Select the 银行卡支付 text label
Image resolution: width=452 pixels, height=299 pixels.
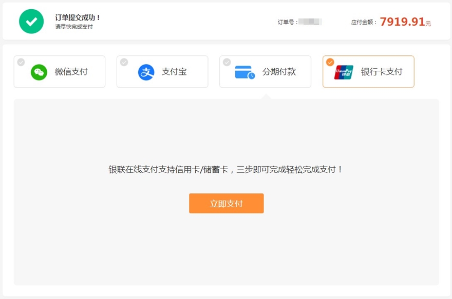(x=382, y=72)
